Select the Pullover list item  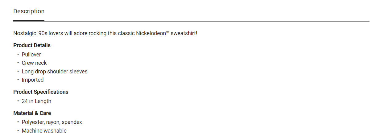click(x=31, y=55)
